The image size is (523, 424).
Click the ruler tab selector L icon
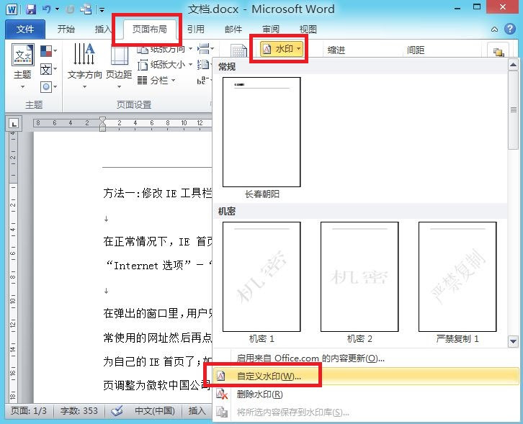tap(14, 124)
